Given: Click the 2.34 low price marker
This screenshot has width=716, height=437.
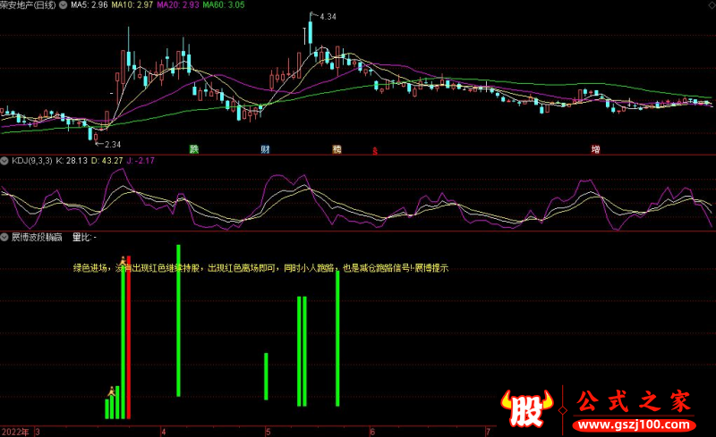Looking at the screenshot, I should tap(111, 144).
